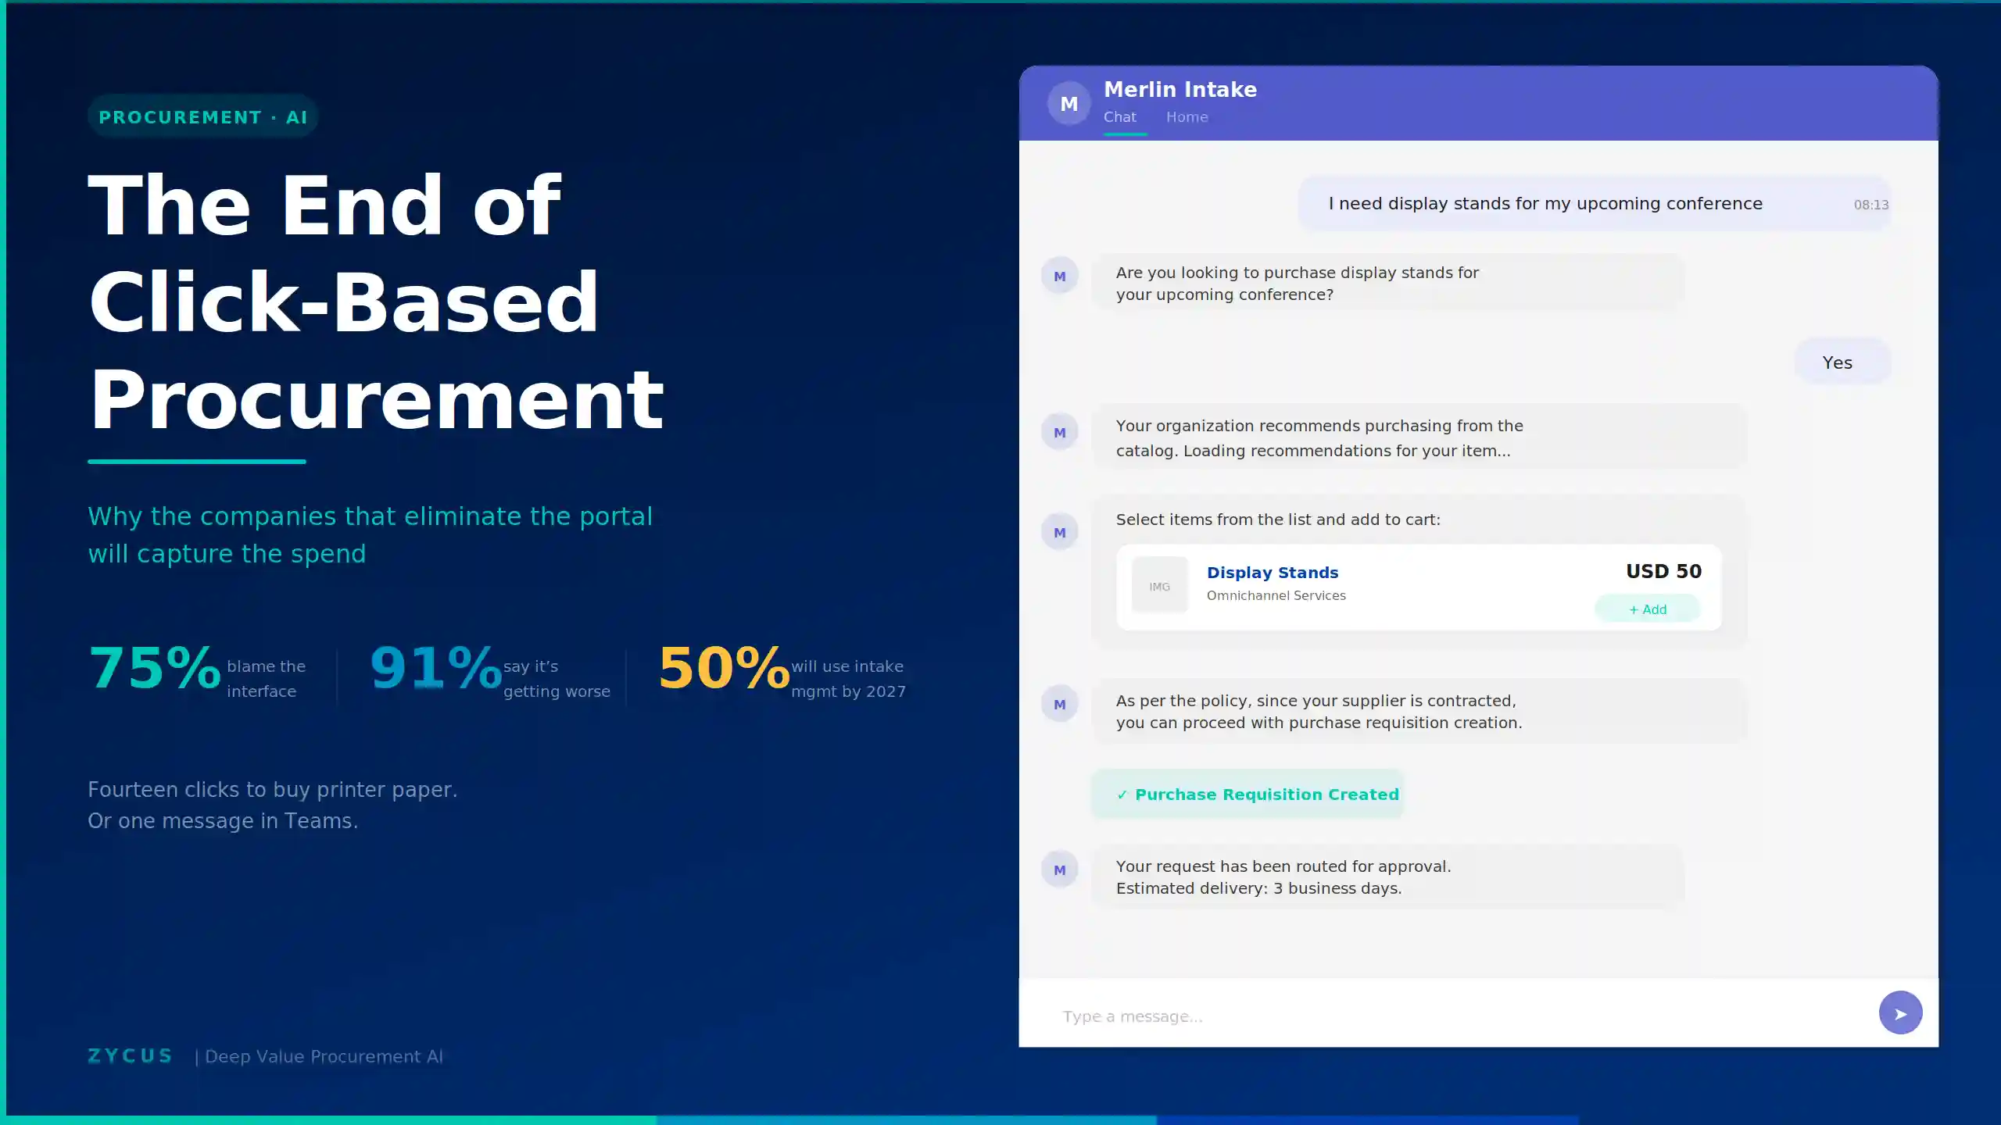Image resolution: width=2001 pixels, height=1125 pixels.
Task: Click the M avatar beside the policy message
Action: [1060, 703]
